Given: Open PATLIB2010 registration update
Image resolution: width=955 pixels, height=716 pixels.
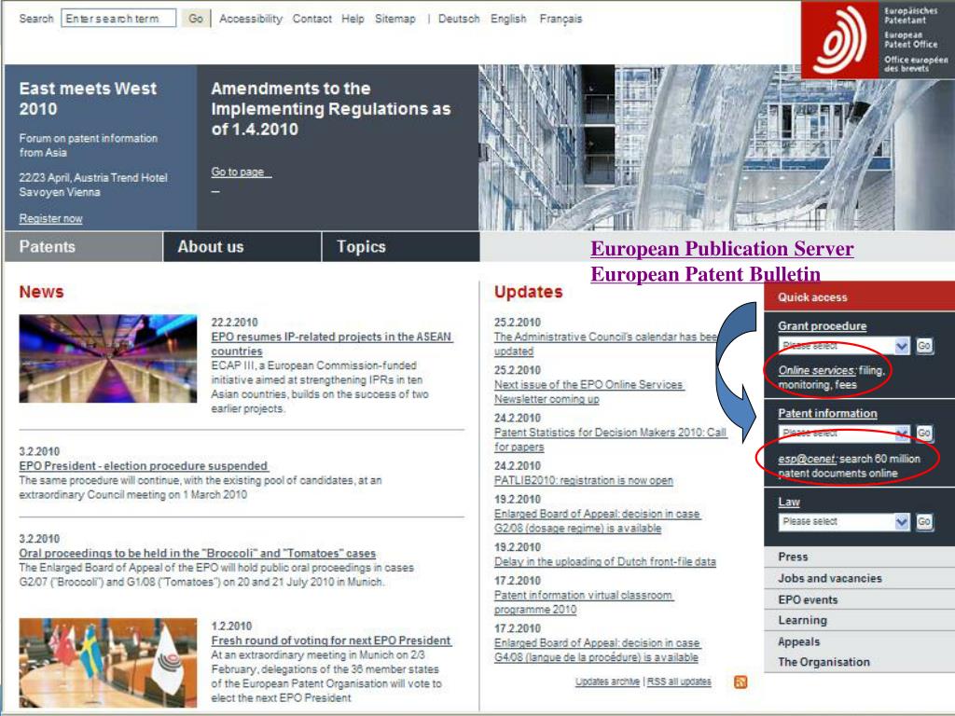Looking at the screenshot, I should (584, 480).
